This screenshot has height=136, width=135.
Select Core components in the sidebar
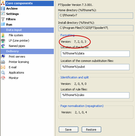(x=30, y=3)
